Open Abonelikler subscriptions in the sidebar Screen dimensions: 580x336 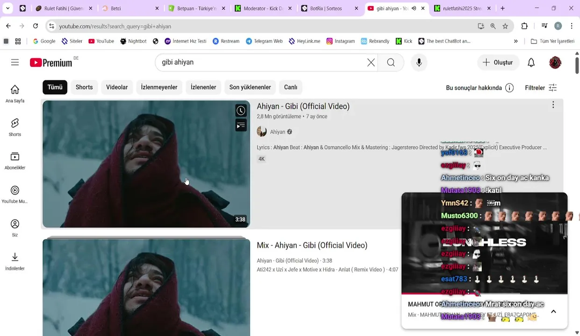15,161
